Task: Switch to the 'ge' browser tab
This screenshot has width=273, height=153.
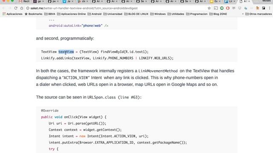Action: click(38, 1)
